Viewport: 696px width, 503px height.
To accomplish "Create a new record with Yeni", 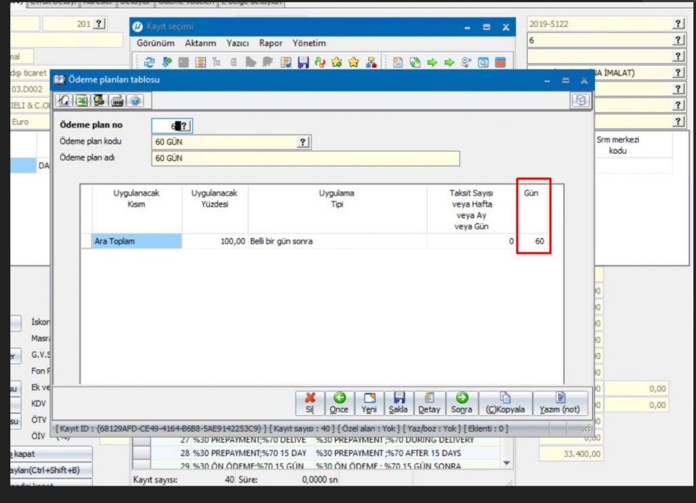I will (369, 403).
